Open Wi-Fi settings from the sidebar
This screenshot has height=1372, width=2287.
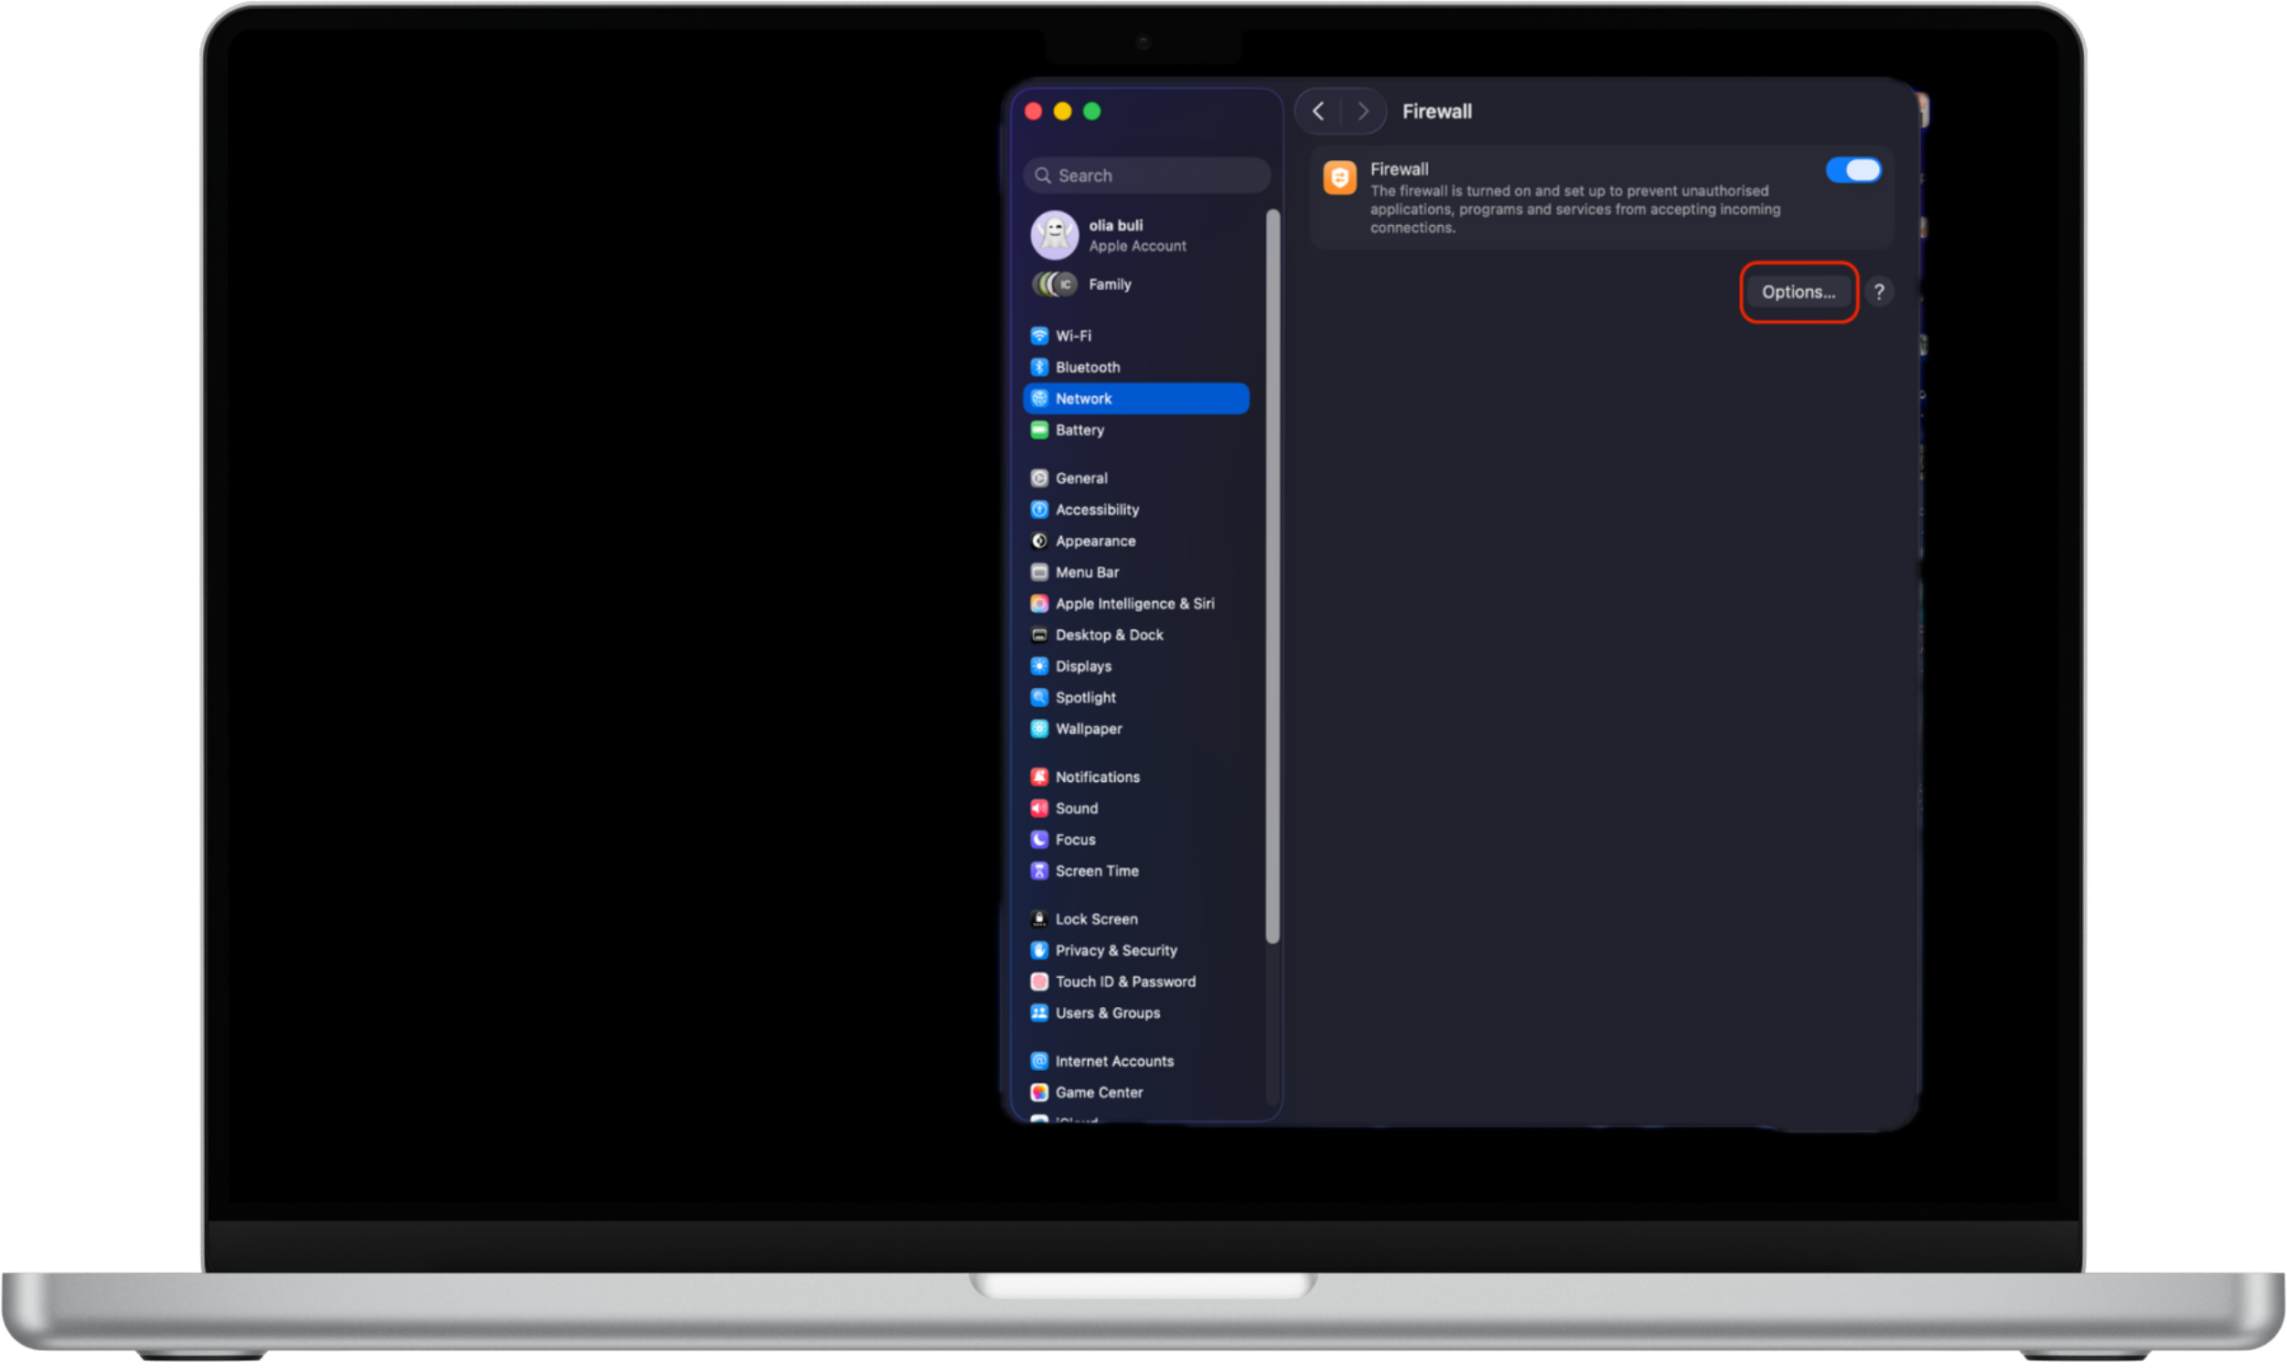(1072, 336)
